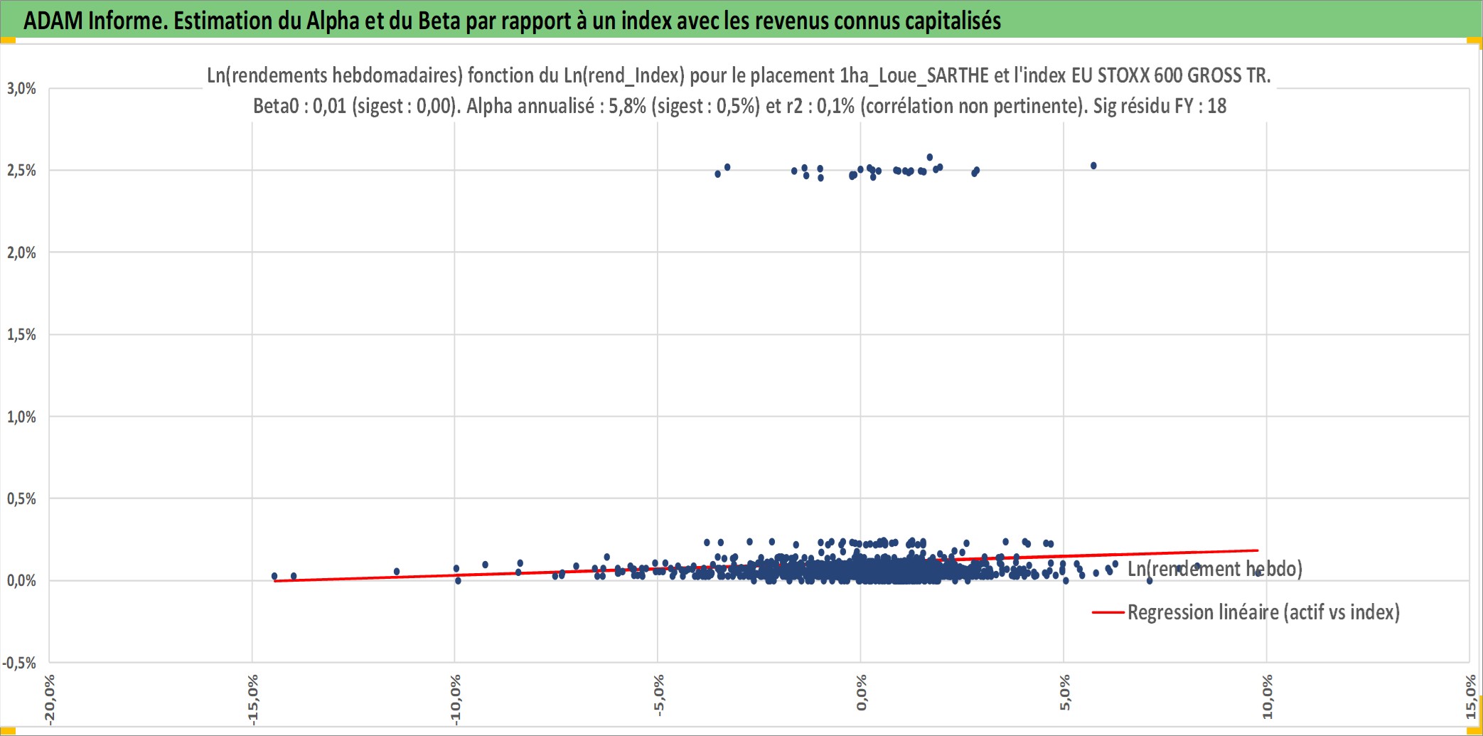The height and width of the screenshot is (736, 1483).
Task: Click the y-axis label '0,0%'
Action: point(21,581)
